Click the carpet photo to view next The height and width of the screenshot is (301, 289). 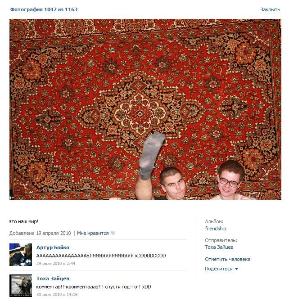click(x=145, y=109)
